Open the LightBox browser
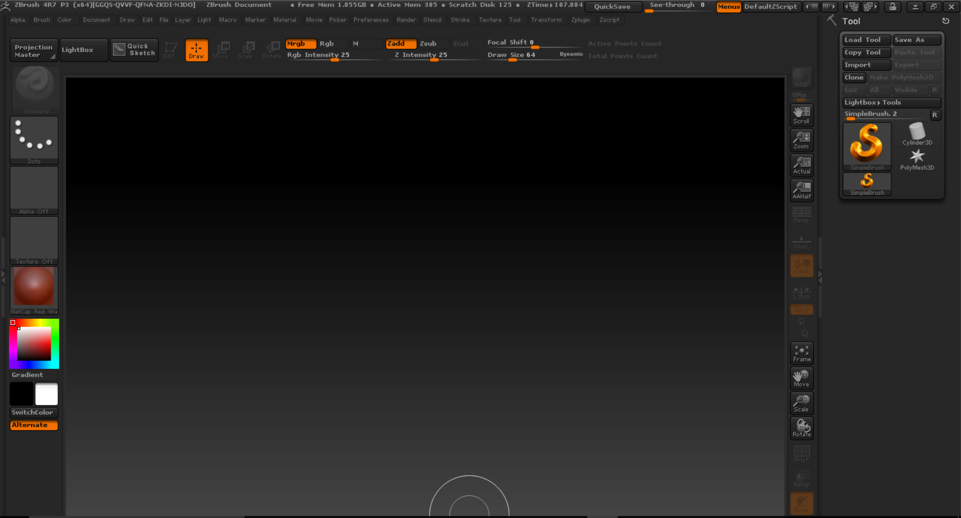The height and width of the screenshot is (518, 961). [x=84, y=50]
